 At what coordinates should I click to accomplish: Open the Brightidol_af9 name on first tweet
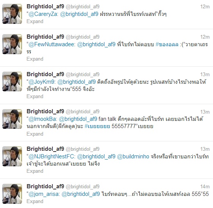(x=45, y=6)
